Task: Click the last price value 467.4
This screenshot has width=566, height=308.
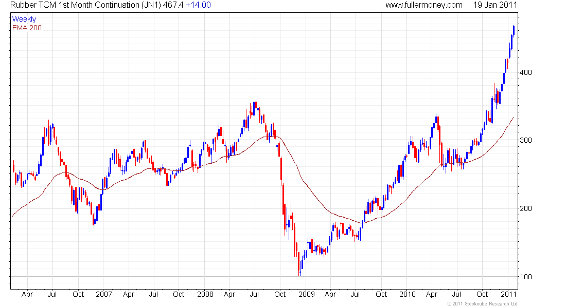Action: click(x=173, y=5)
